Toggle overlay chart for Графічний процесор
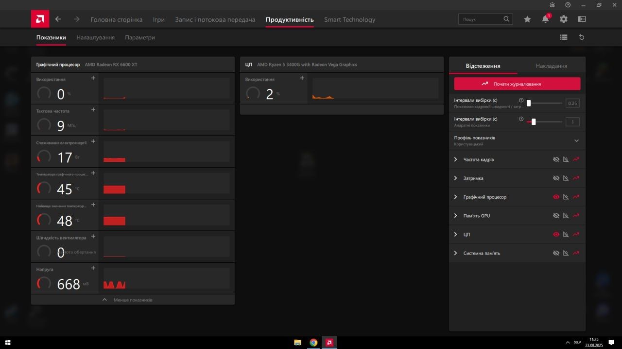The image size is (622, 349). click(566, 197)
